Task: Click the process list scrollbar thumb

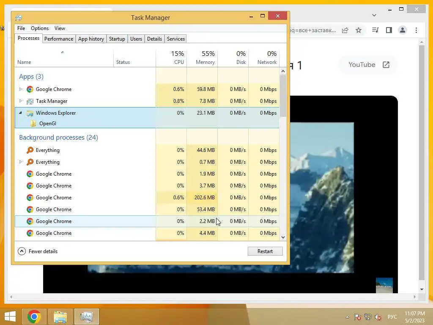Action: [x=283, y=96]
